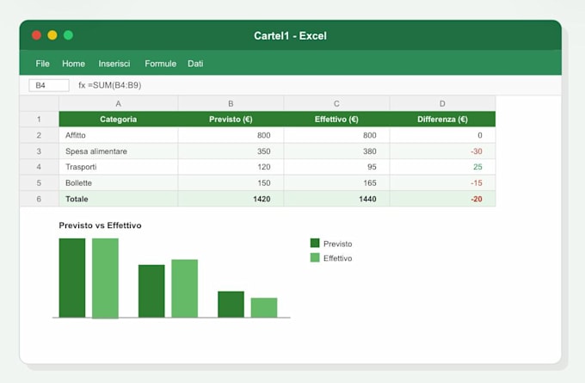Click the B4 name box field
This screenshot has width=585, height=383.
(x=49, y=85)
